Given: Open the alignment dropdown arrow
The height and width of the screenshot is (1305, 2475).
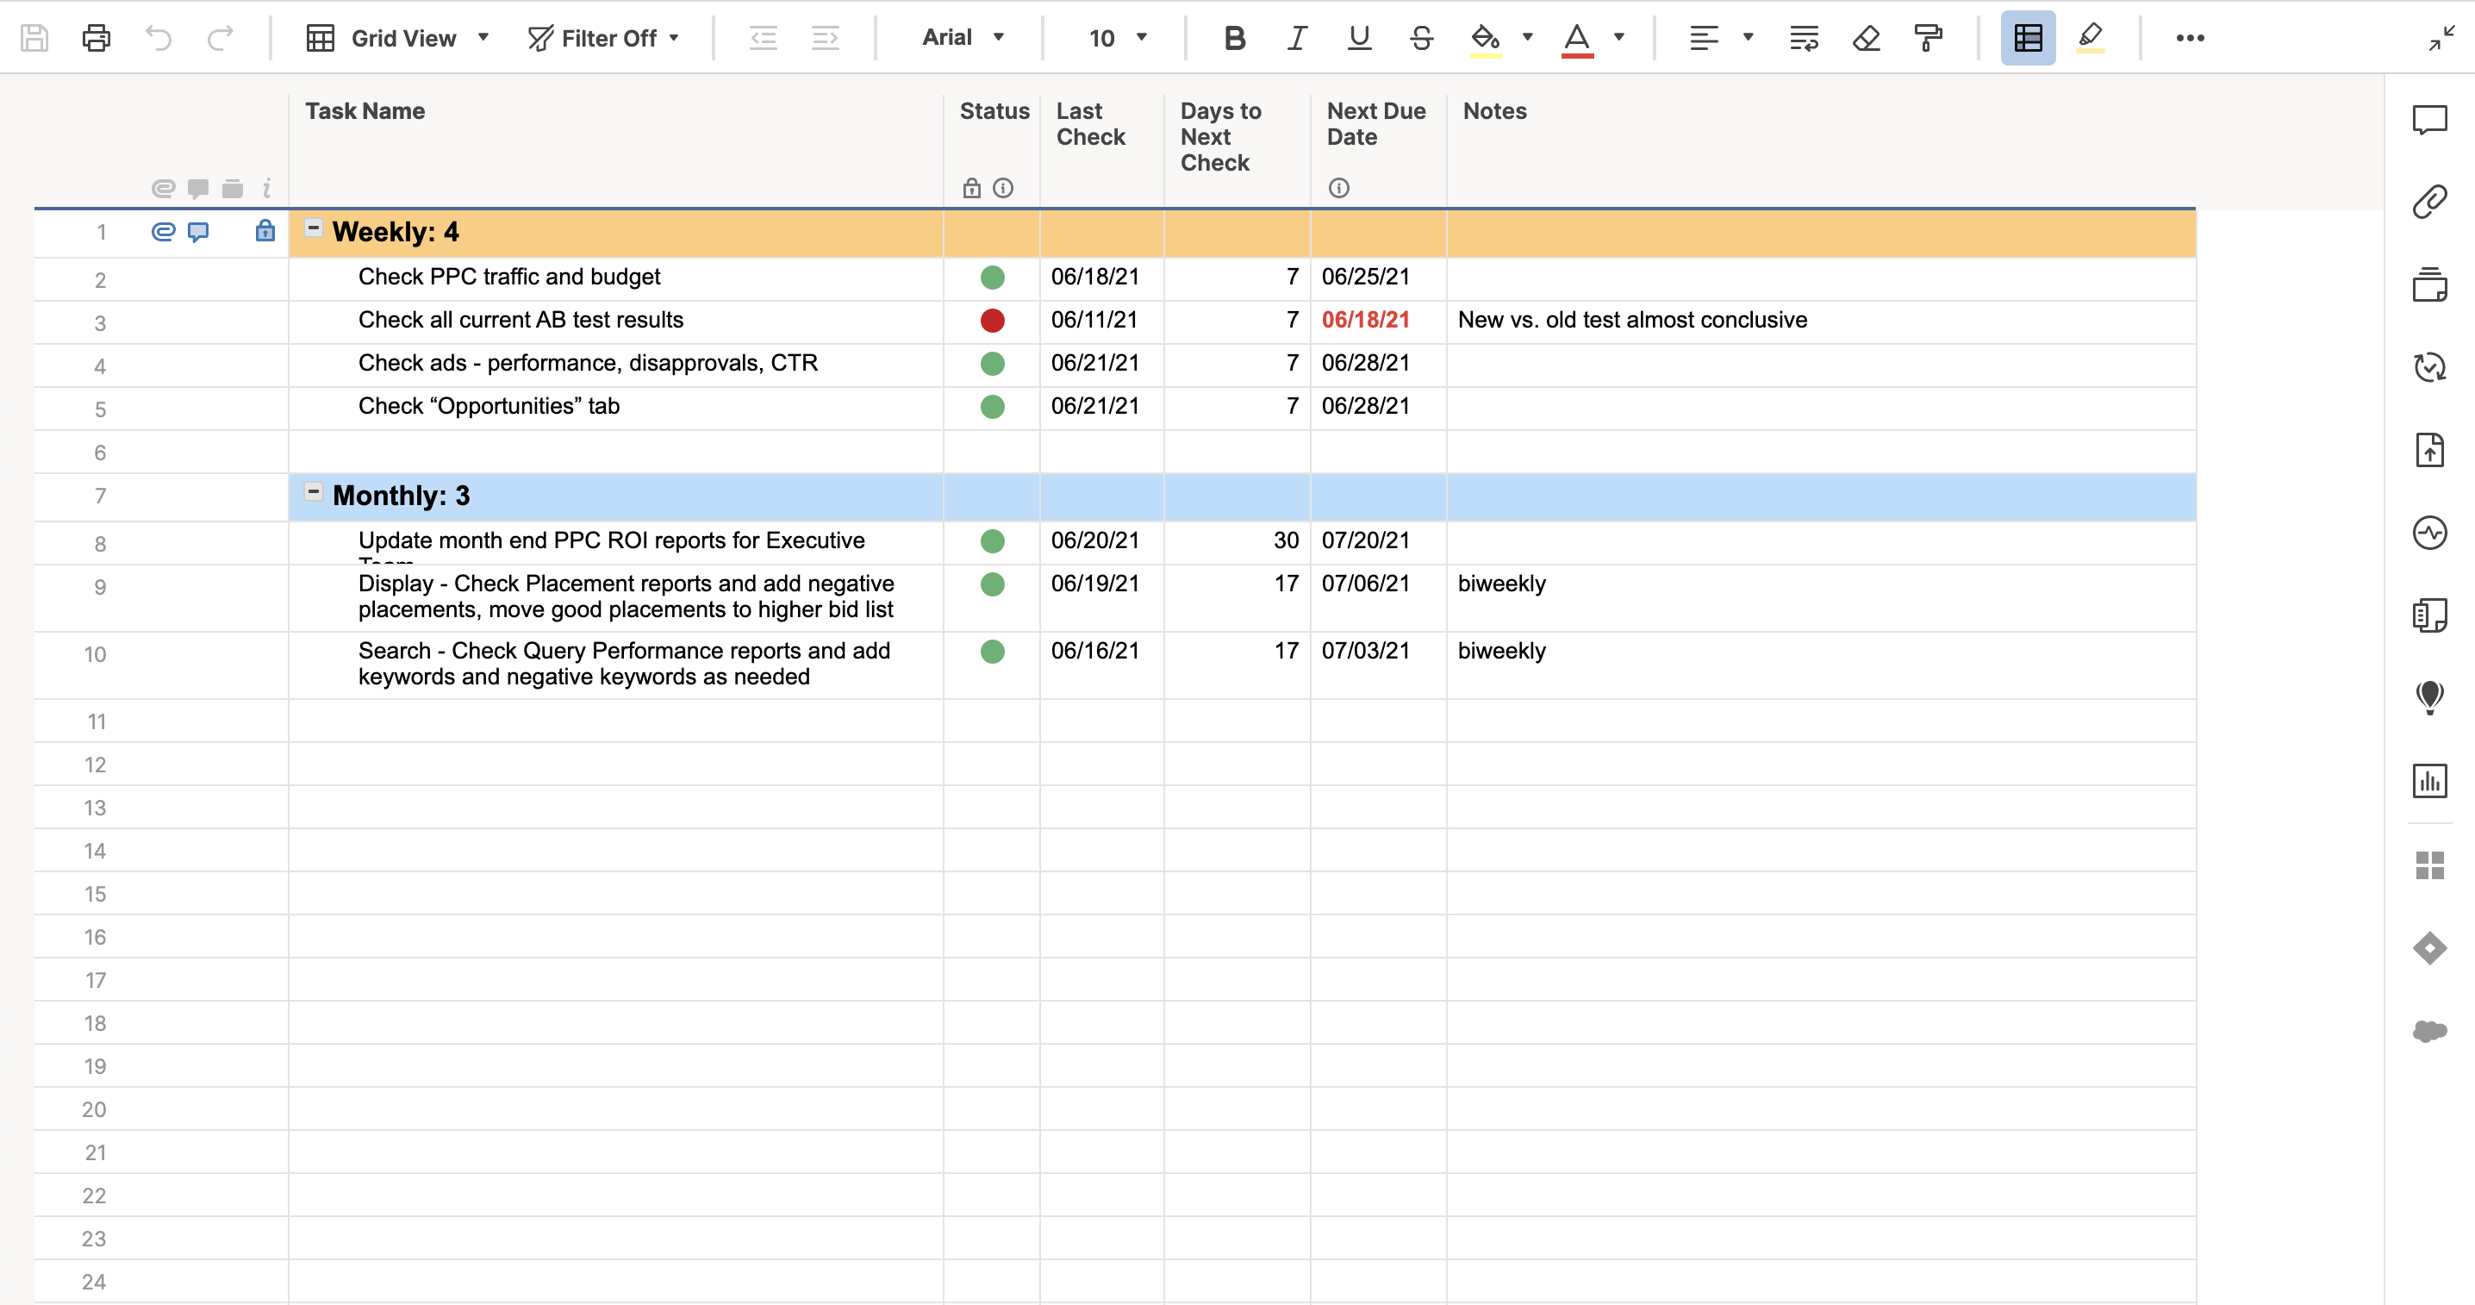Looking at the screenshot, I should click(x=1749, y=37).
